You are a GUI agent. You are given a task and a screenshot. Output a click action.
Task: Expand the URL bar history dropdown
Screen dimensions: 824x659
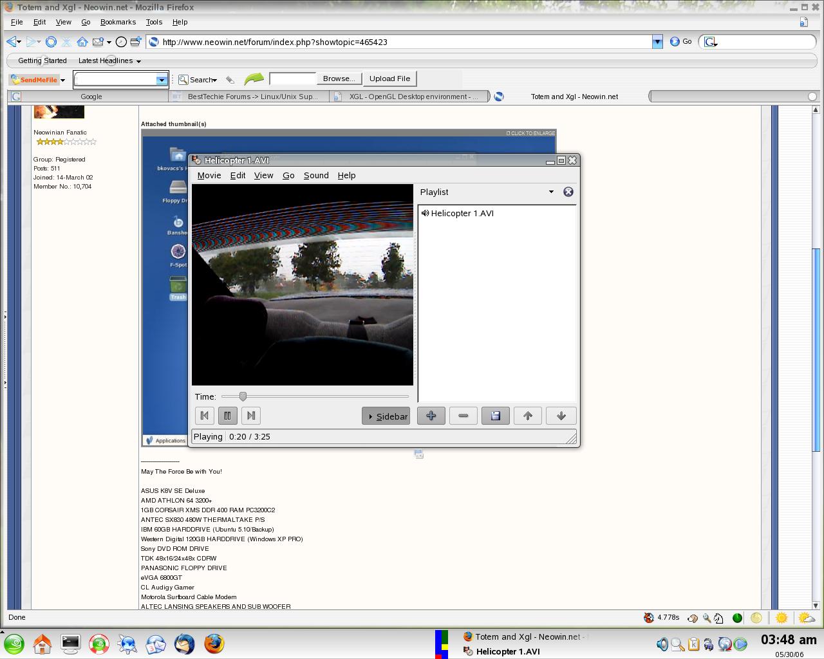(657, 42)
